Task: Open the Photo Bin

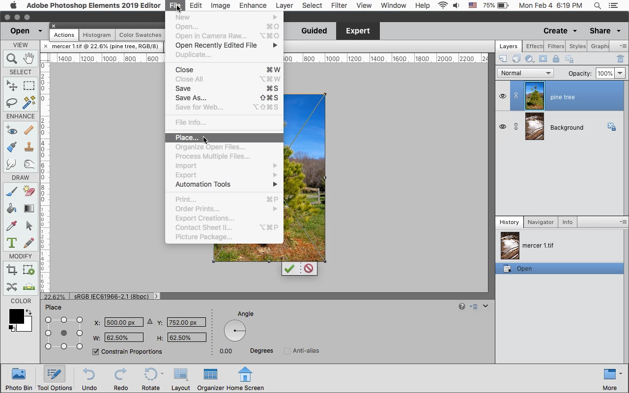Action: 19,379
